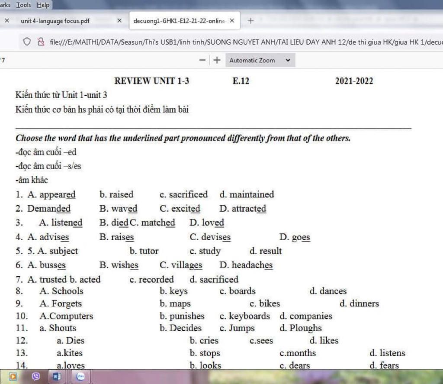This screenshot has height=384, width=443.
Task: Click answer 'D. goes' in question 4
Action: coord(295,237)
